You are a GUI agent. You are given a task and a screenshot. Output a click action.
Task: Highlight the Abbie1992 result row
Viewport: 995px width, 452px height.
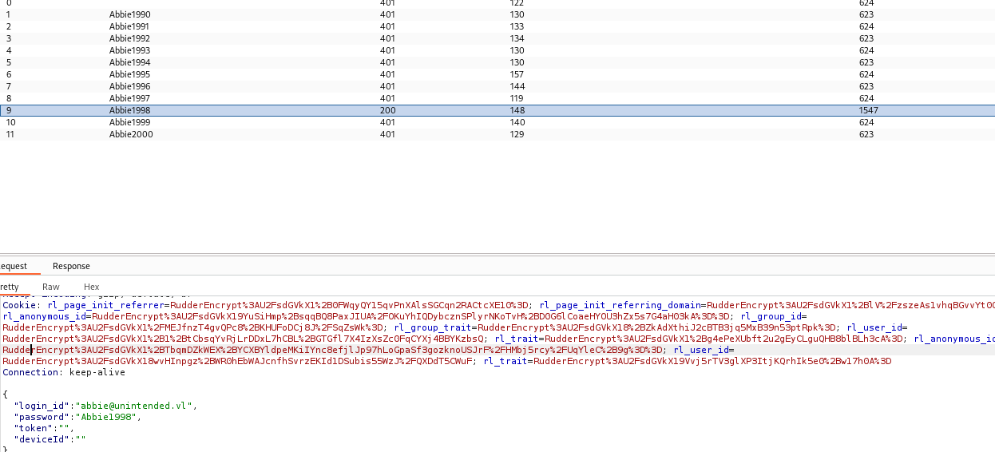coord(129,38)
